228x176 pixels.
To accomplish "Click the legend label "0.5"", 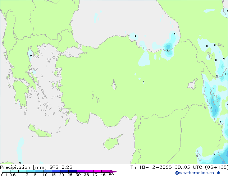I will tap(12, 175).
